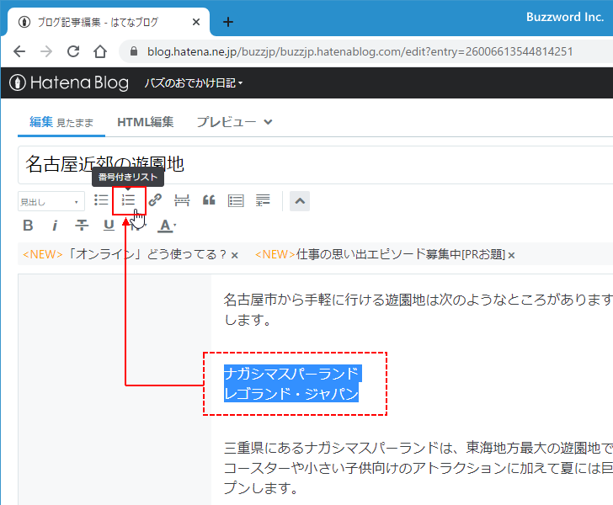Toggle italic formatting
The image size is (613, 505).
point(55,226)
